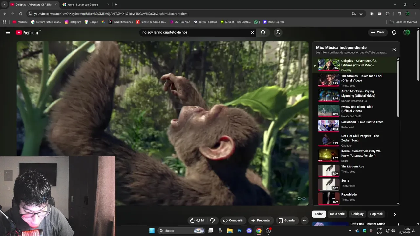Image resolution: width=420 pixels, height=236 pixels.
Task: Click the Preguntar button
Action: click(261, 220)
